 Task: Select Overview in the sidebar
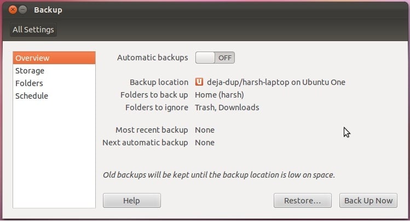click(54, 58)
